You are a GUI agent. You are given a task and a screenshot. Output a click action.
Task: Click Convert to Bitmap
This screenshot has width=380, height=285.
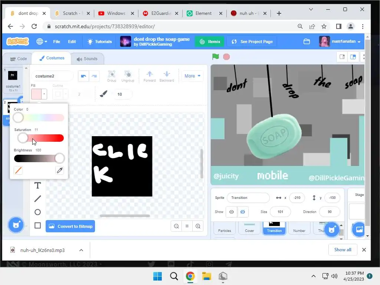tap(70, 226)
